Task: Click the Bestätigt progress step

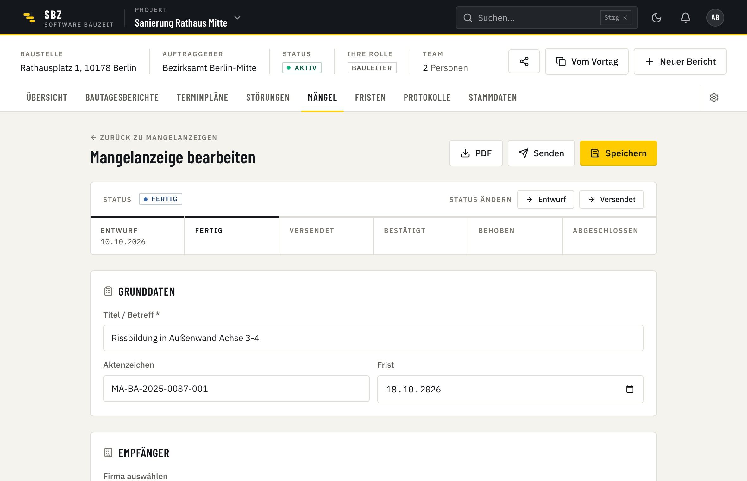Action: coord(421,236)
